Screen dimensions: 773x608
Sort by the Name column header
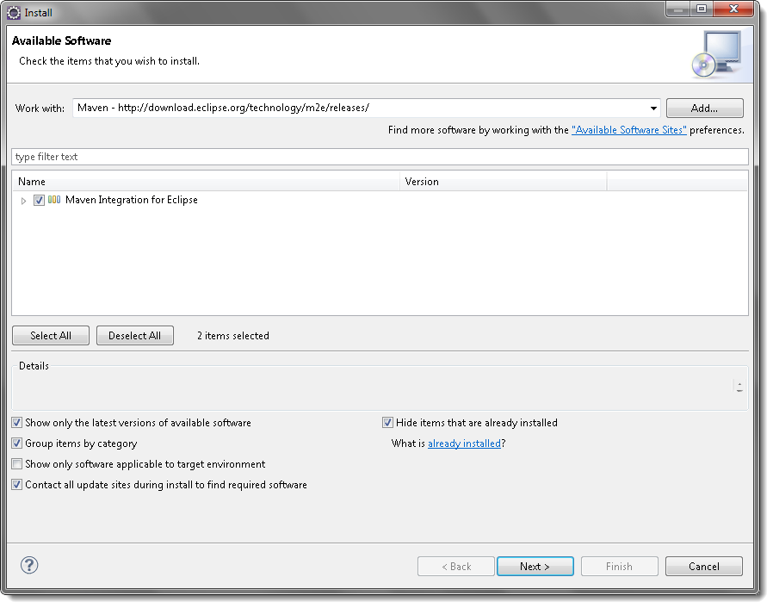click(206, 182)
